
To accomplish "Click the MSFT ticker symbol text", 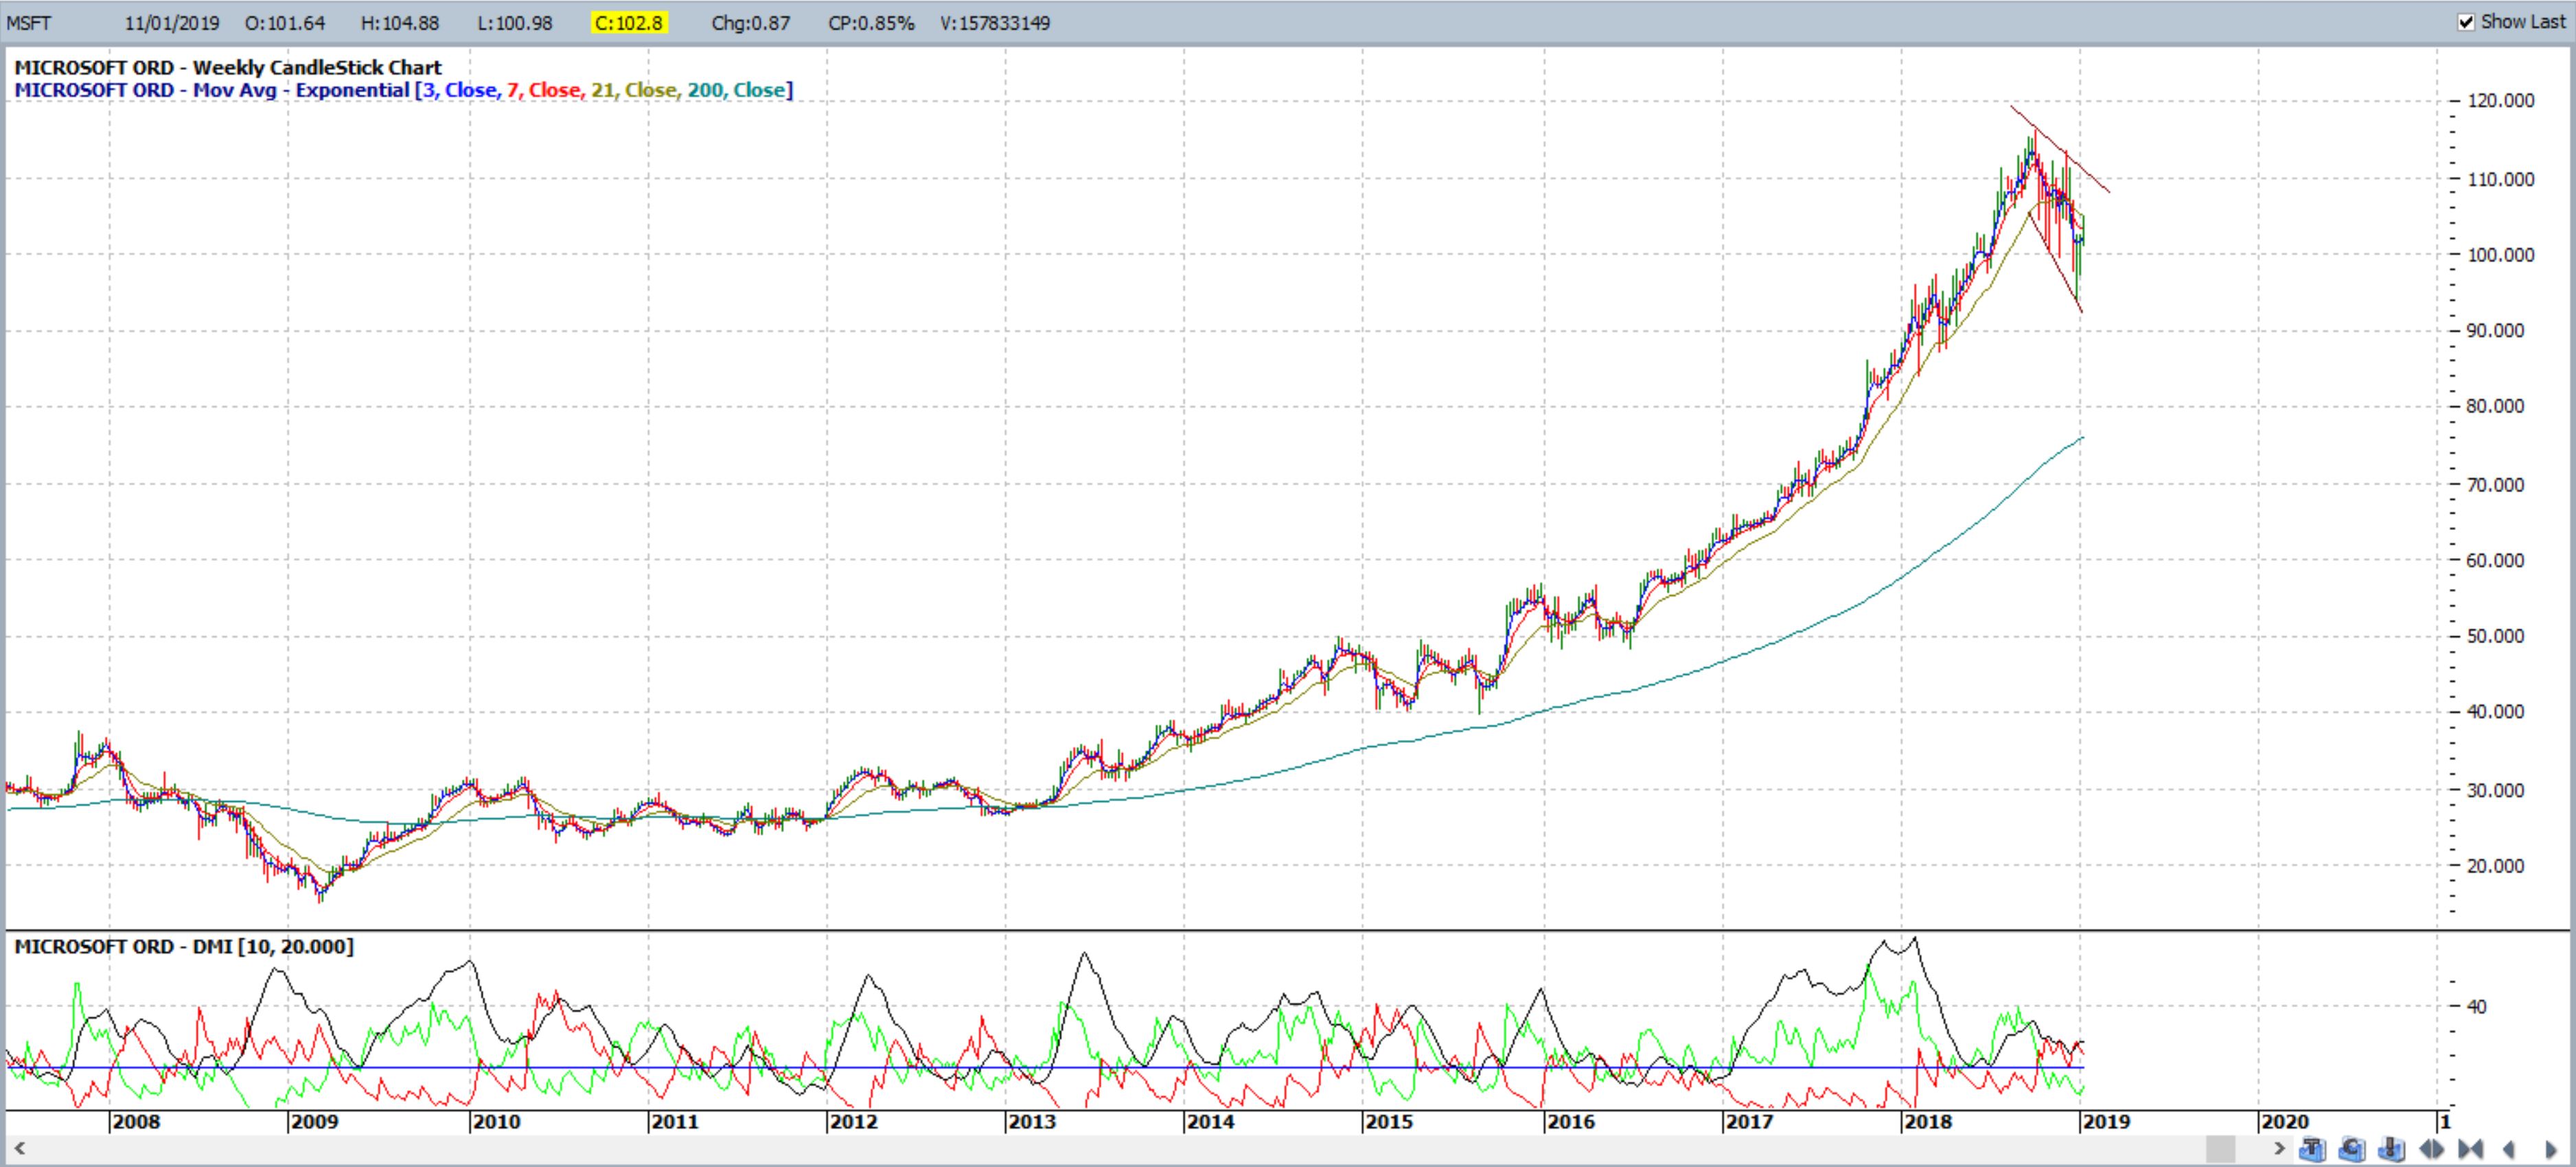I will pos(28,23).
